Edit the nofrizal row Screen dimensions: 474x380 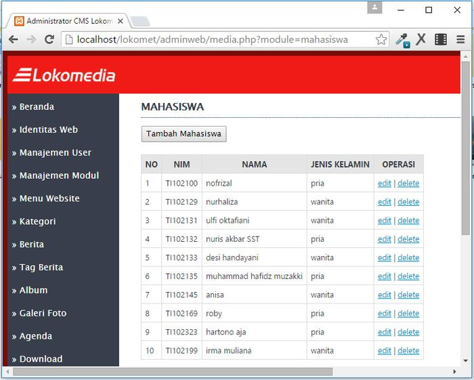pos(385,184)
